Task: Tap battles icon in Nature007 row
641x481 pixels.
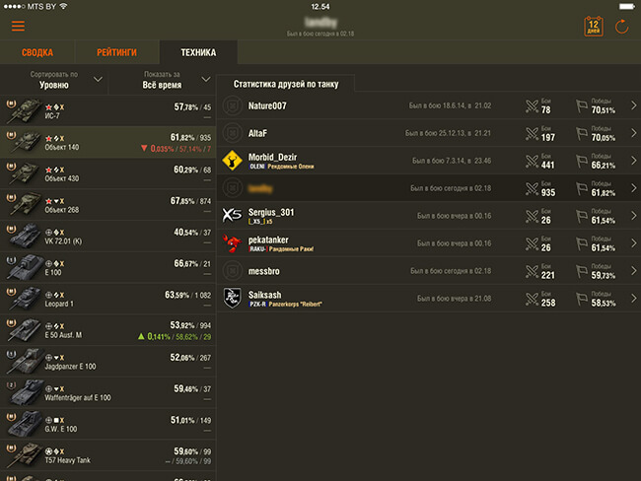Action: (x=532, y=106)
